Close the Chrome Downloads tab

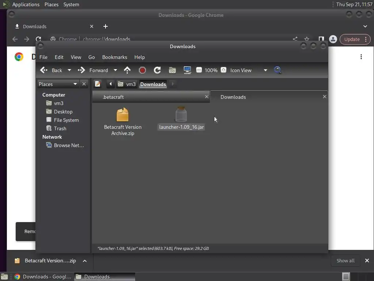coord(92,26)
